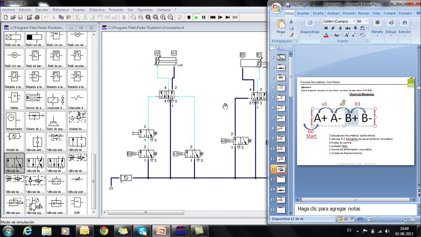The width and height of the screenshot is (421, 237).
Task: Copy selection in FluidSIM toolbar
Action: [x=61, y=17]
